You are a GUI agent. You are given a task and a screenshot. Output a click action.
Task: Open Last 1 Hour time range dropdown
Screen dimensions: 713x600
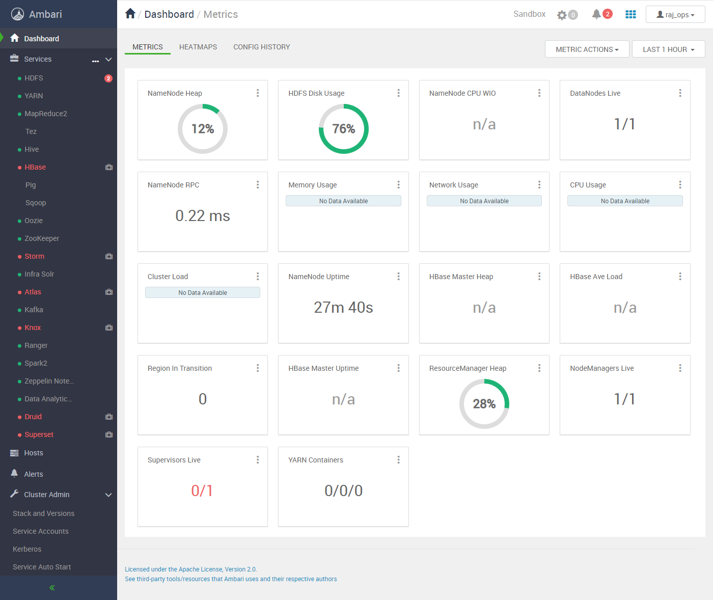pos(669,49)
